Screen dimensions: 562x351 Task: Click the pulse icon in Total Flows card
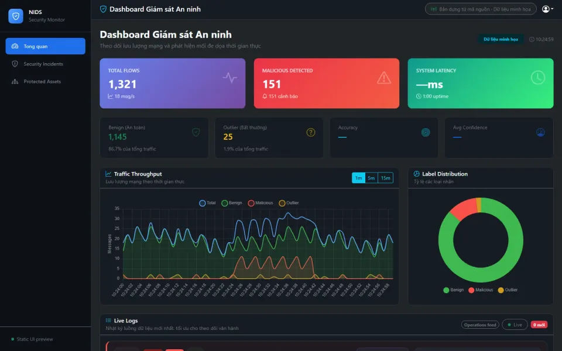(x=229, y=77)
